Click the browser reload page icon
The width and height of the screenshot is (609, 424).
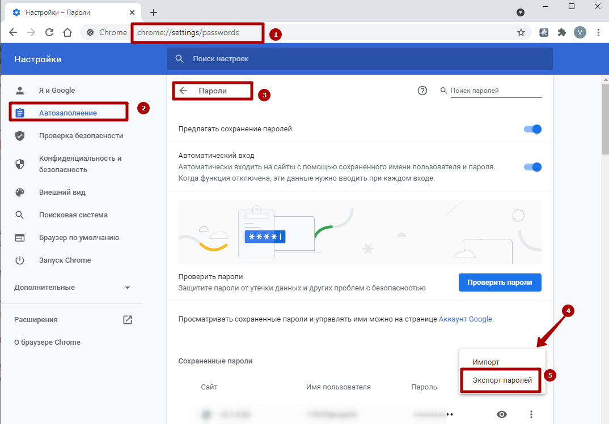49,32
